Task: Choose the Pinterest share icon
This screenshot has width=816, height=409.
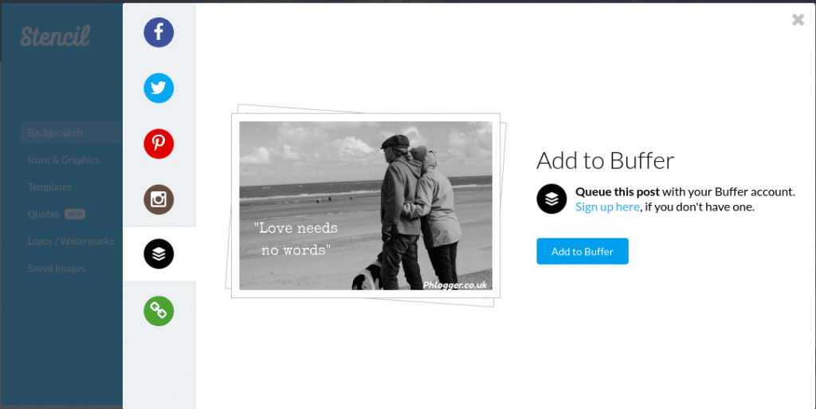Action: [159, 144]
